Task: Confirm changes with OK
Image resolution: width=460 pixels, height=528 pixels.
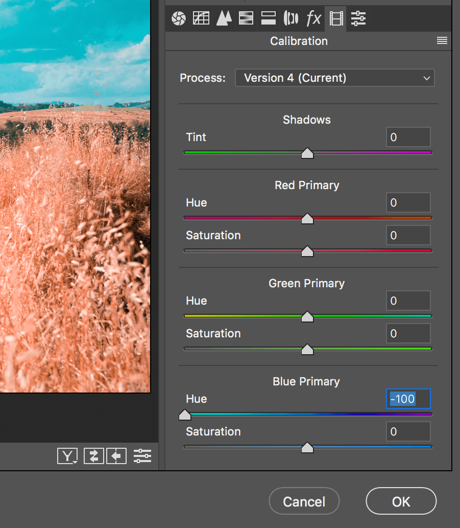Action: [x=401, y=501]
